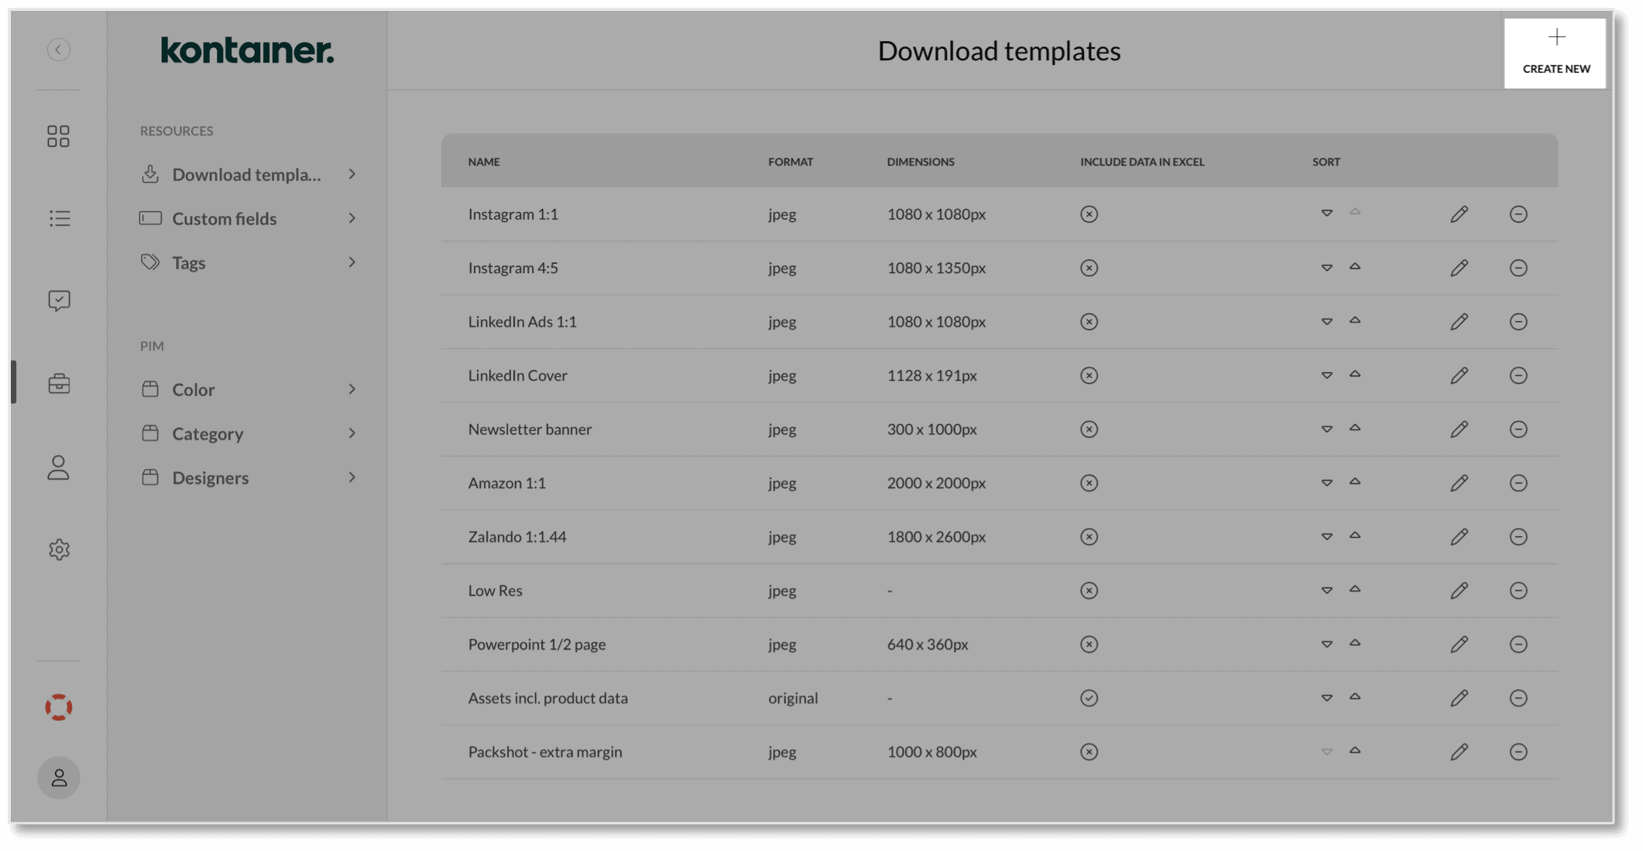1643x851 pixels.
Task: Open the dashboard grid icon in the sidebar
Action: click(x=58, y=136)
